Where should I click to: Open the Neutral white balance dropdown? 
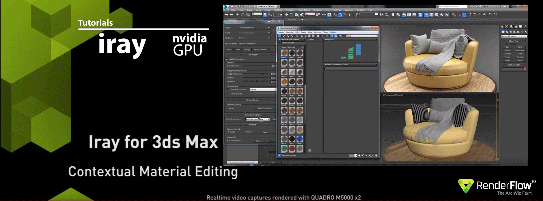tap(263, 90)
